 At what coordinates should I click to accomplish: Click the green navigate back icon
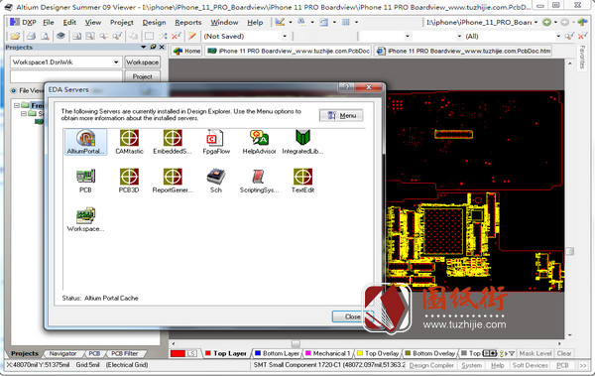tap(546, 23)
